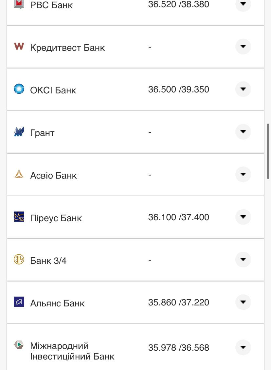Click the Асвіо Банк logo icon

(x=19, y=174)
